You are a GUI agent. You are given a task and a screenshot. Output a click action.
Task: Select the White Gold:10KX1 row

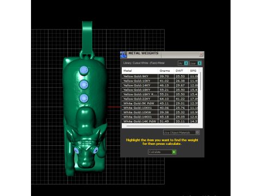(160, 108)
